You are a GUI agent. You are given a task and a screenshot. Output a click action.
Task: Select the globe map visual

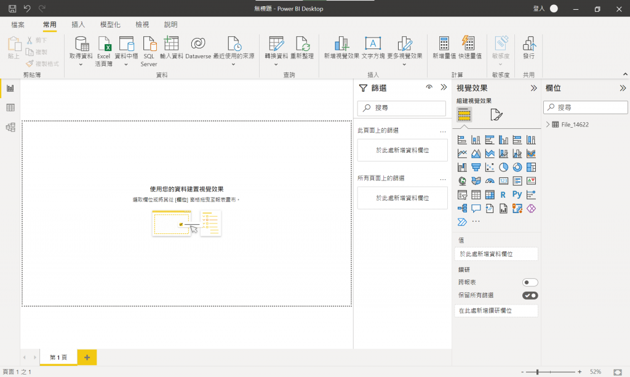[x=462, y=181]
